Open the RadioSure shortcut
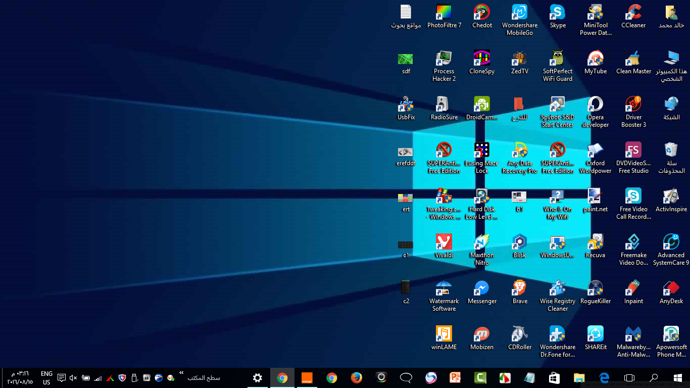 (x=444, y=109)
